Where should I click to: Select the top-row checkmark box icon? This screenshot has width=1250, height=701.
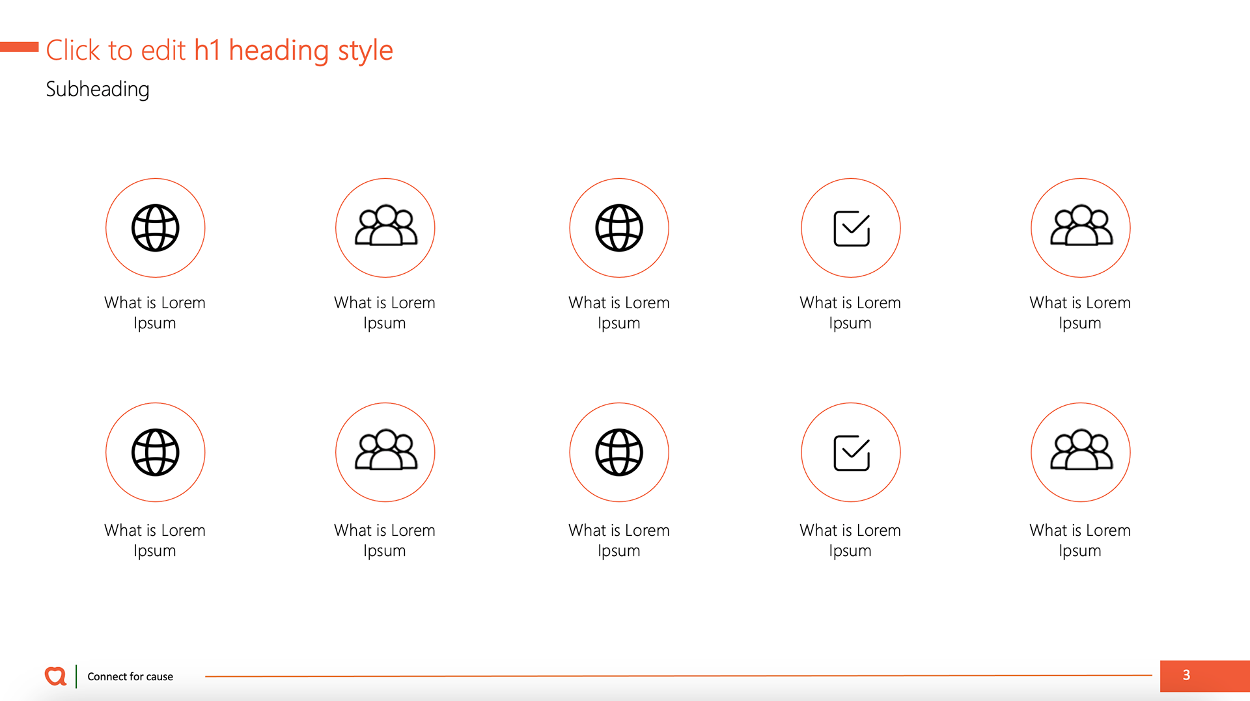pyautogui.click(x=852, y=228)
